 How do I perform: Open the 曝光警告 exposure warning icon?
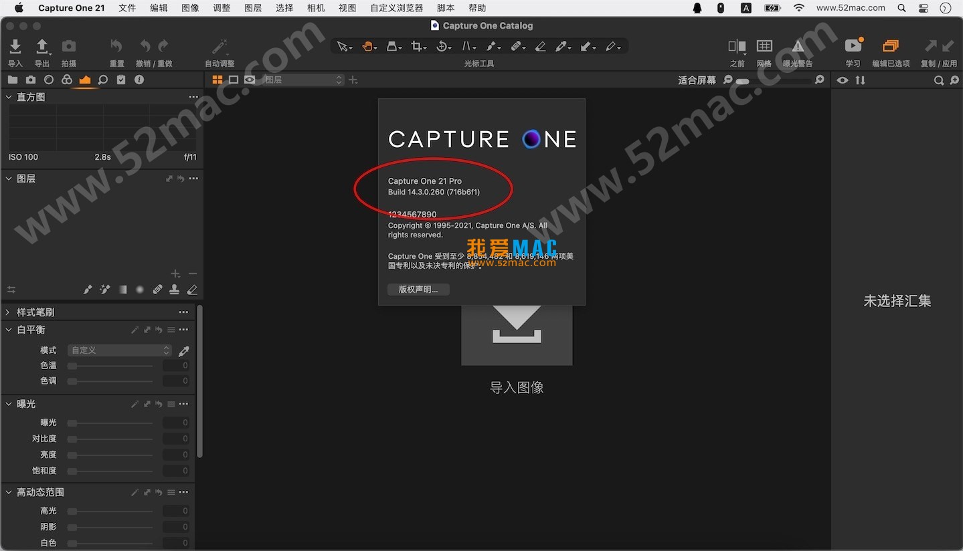click(797, 47)
